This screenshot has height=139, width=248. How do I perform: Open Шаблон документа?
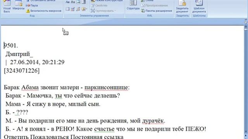click(x=199, y=7)
